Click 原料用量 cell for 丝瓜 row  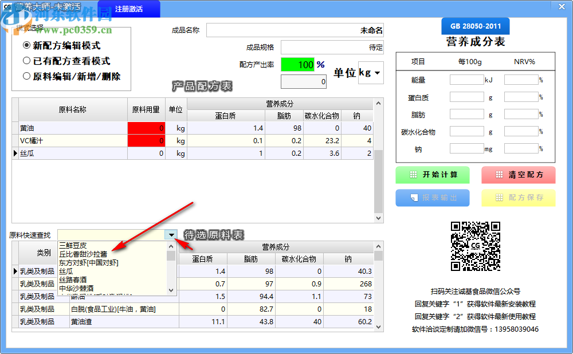pos(146,154)
